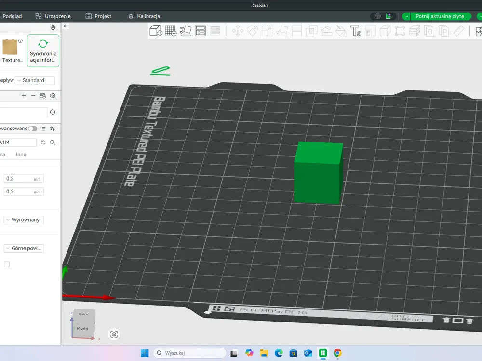Click the list icon beside advanced toggle
Viewport: 482px width, 361px height.
pyautogui.click(x=43, y=129)
